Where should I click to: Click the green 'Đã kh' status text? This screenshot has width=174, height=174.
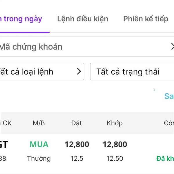165,159
